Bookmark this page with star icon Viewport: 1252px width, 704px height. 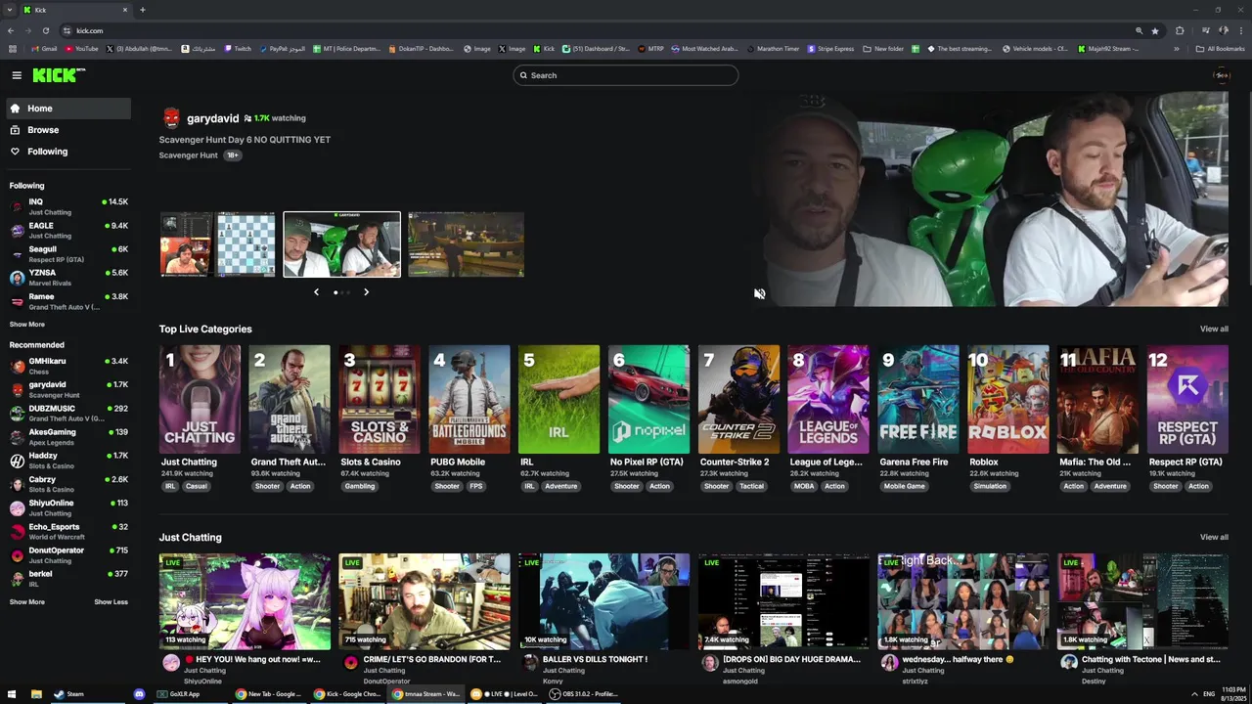pos(1155,30)
